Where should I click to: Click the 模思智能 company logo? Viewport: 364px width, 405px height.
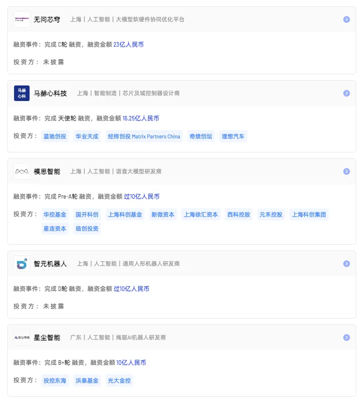click(22, 171)
